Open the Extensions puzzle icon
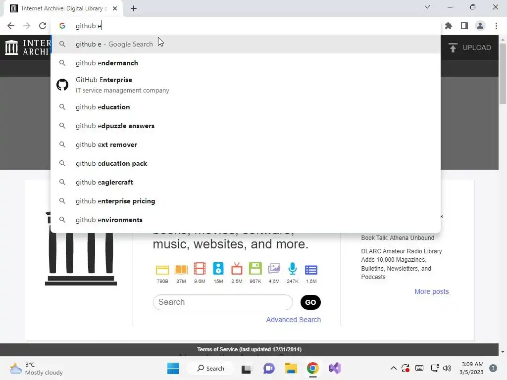Viewport: 507px width, 380px height. pyautogui.click(x=449, y=26)
